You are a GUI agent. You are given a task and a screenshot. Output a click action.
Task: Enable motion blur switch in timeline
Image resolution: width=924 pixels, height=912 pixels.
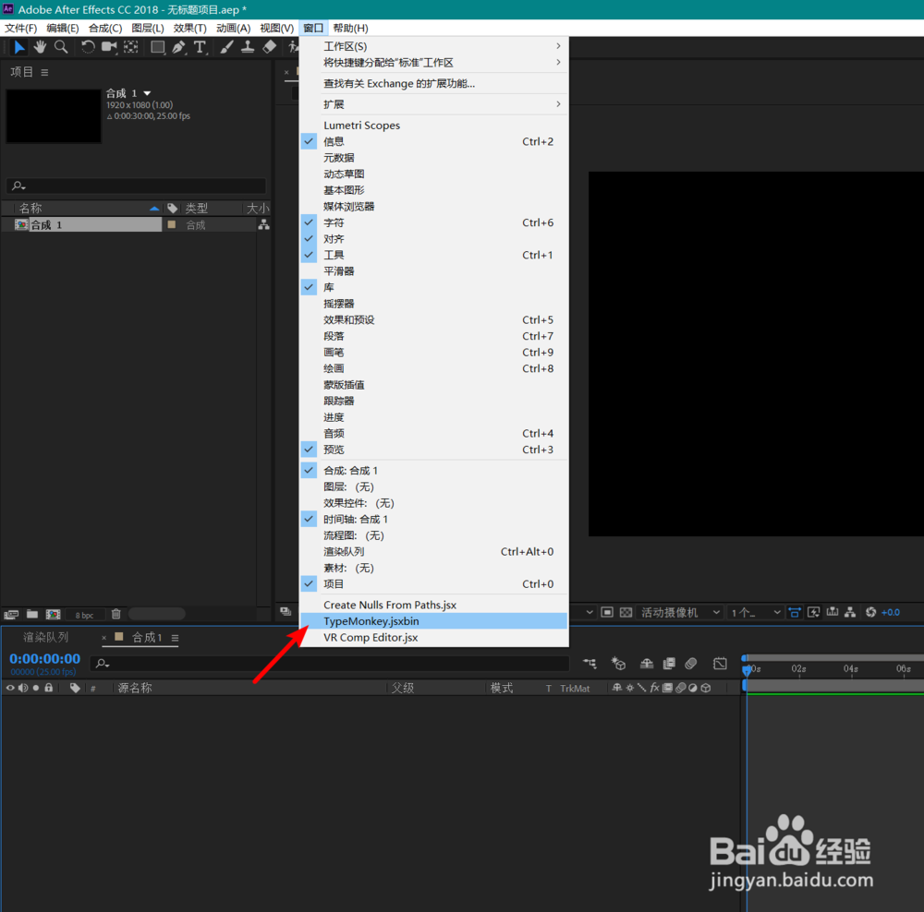[x=690, y=664]
